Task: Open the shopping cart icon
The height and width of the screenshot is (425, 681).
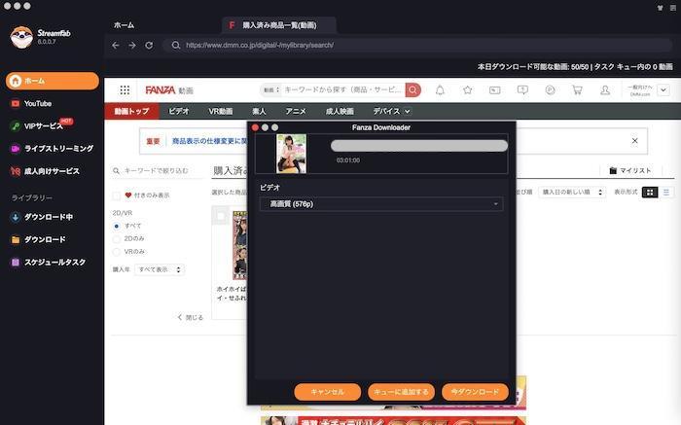Action: [x=577, y=89]
